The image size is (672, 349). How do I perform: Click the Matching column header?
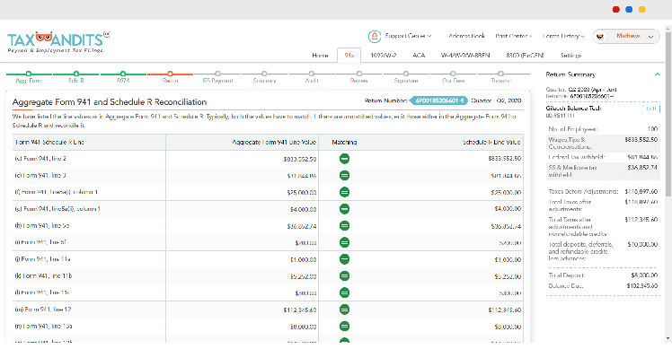[344, 142]
